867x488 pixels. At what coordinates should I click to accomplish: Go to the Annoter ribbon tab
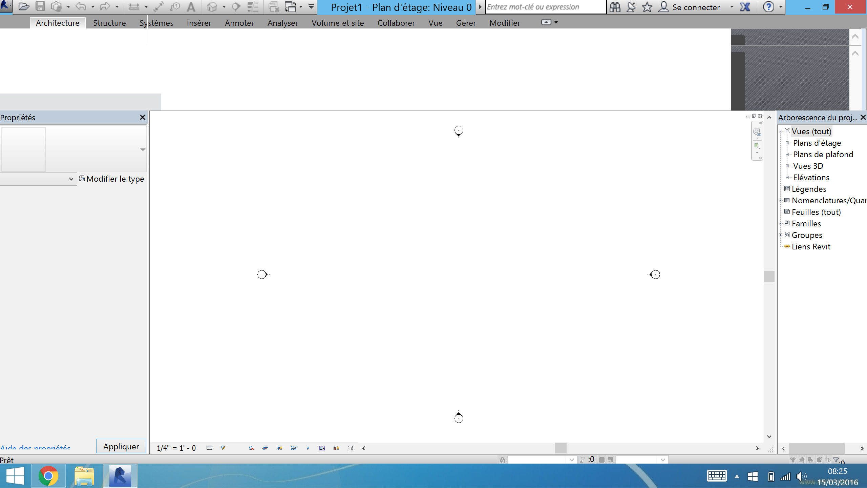pyautogui.click(x=239, y=23)
